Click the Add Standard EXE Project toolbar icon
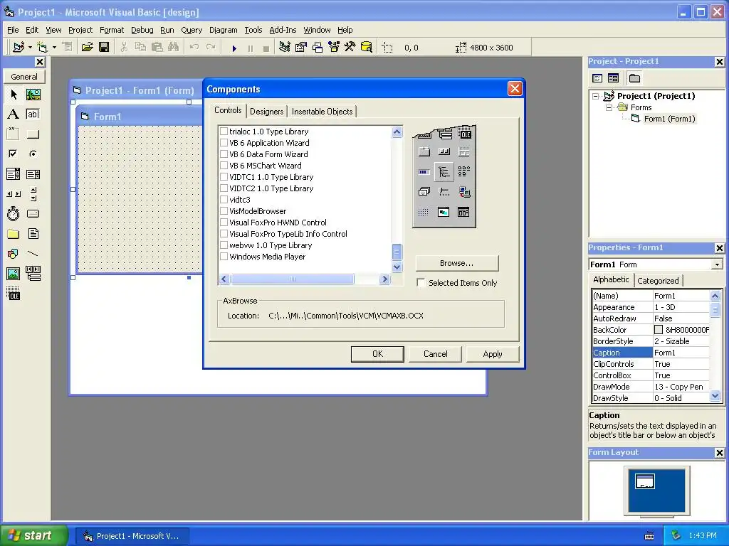Image resolution: width=729 pixels, height=546 pixels. (x=19, y=48)
